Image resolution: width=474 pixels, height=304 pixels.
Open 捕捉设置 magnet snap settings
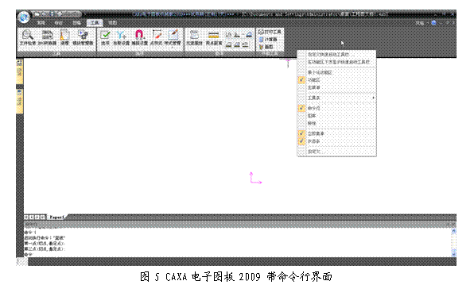(x=139, y=38)
